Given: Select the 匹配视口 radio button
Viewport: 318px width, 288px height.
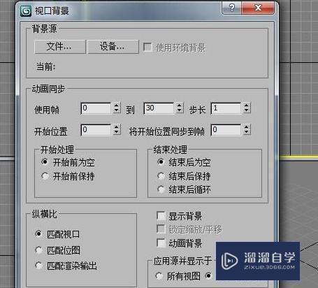Looking at the screenshot, I should coord(38,233).
